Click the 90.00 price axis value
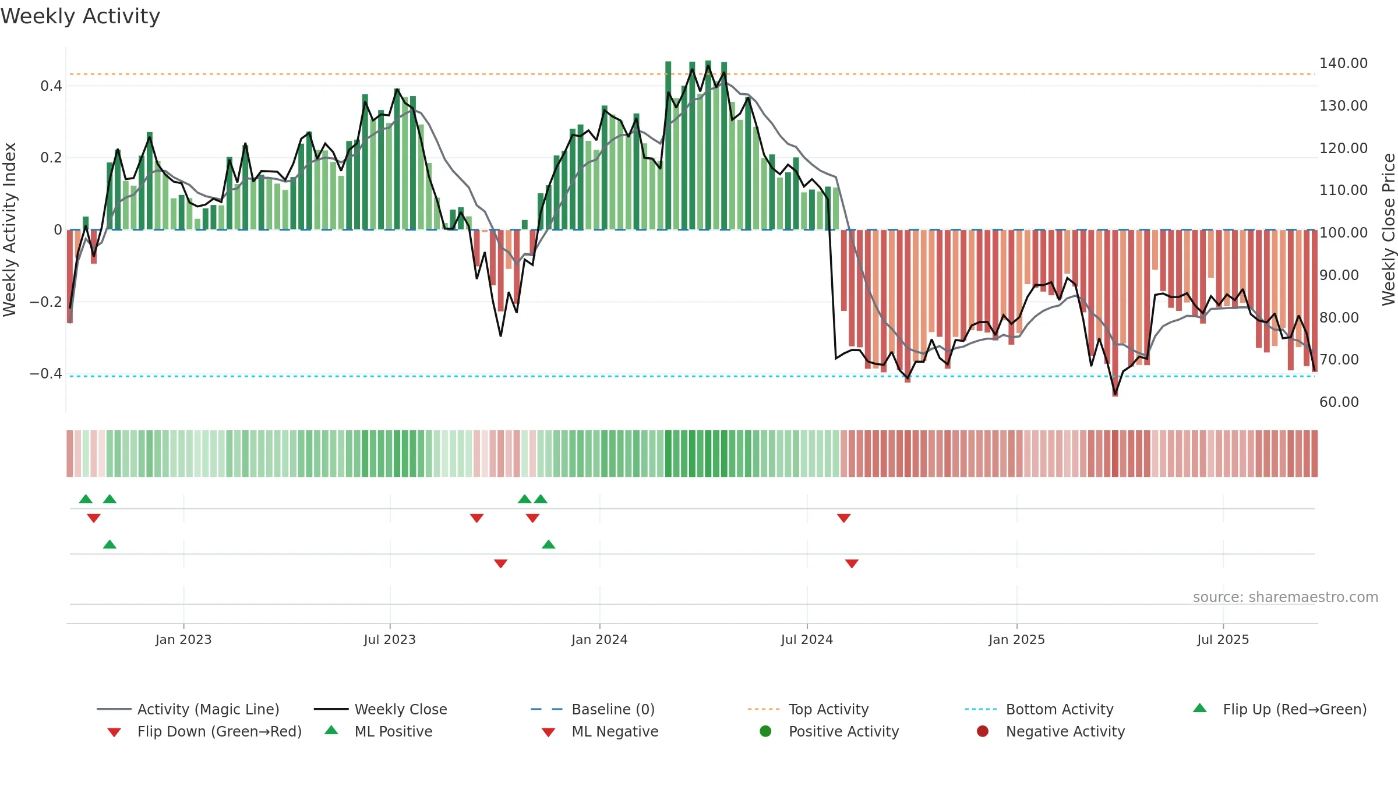The image size is (1398, 786). (1339, 275)
